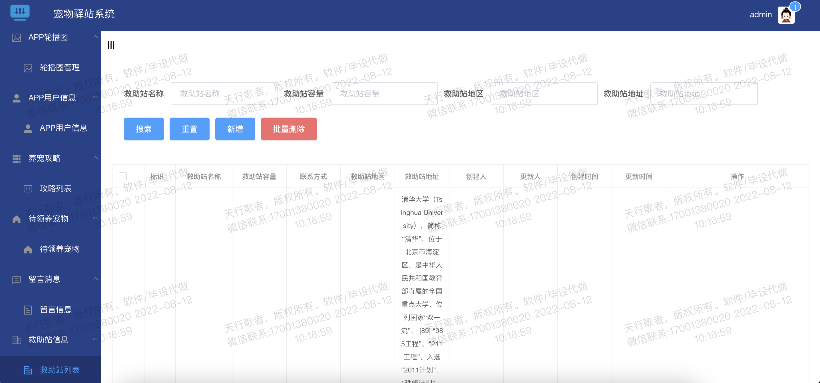Click the 攻略列表 list icon

tap(27, 188)
